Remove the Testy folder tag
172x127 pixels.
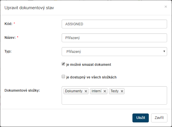[x=122, y=91]
